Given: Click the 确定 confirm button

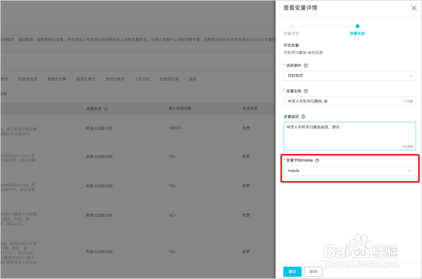Looking at the screenshot, I should click(x=292, y=272).
